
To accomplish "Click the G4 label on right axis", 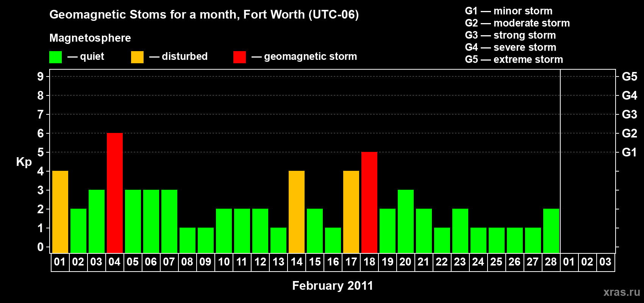I will 629,95.
